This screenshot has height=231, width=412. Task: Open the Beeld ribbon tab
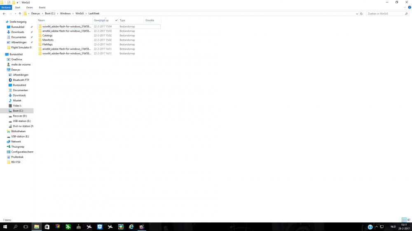coord(42,7)
